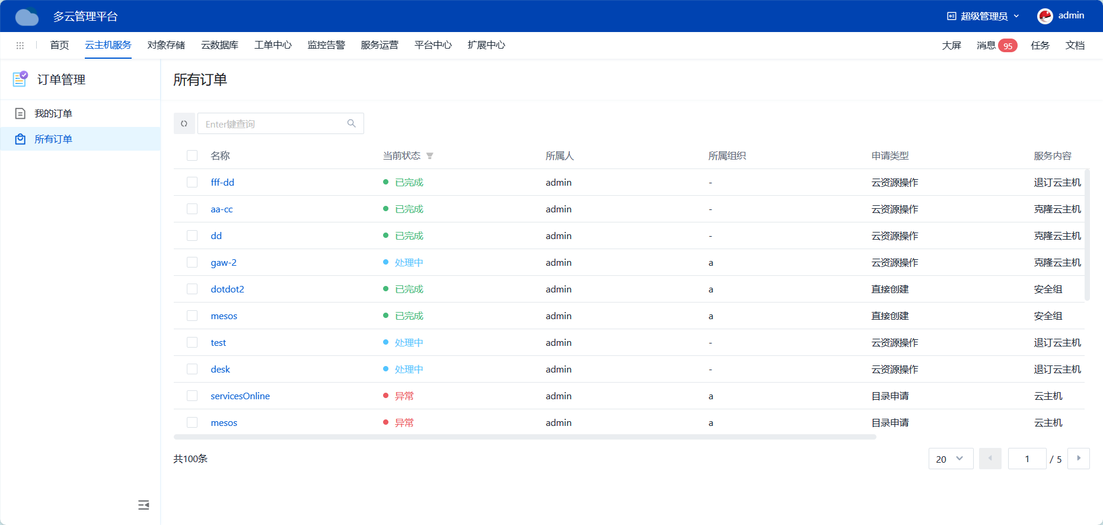Click the admin avatar icon
1103x525 pixels.
1045,16
